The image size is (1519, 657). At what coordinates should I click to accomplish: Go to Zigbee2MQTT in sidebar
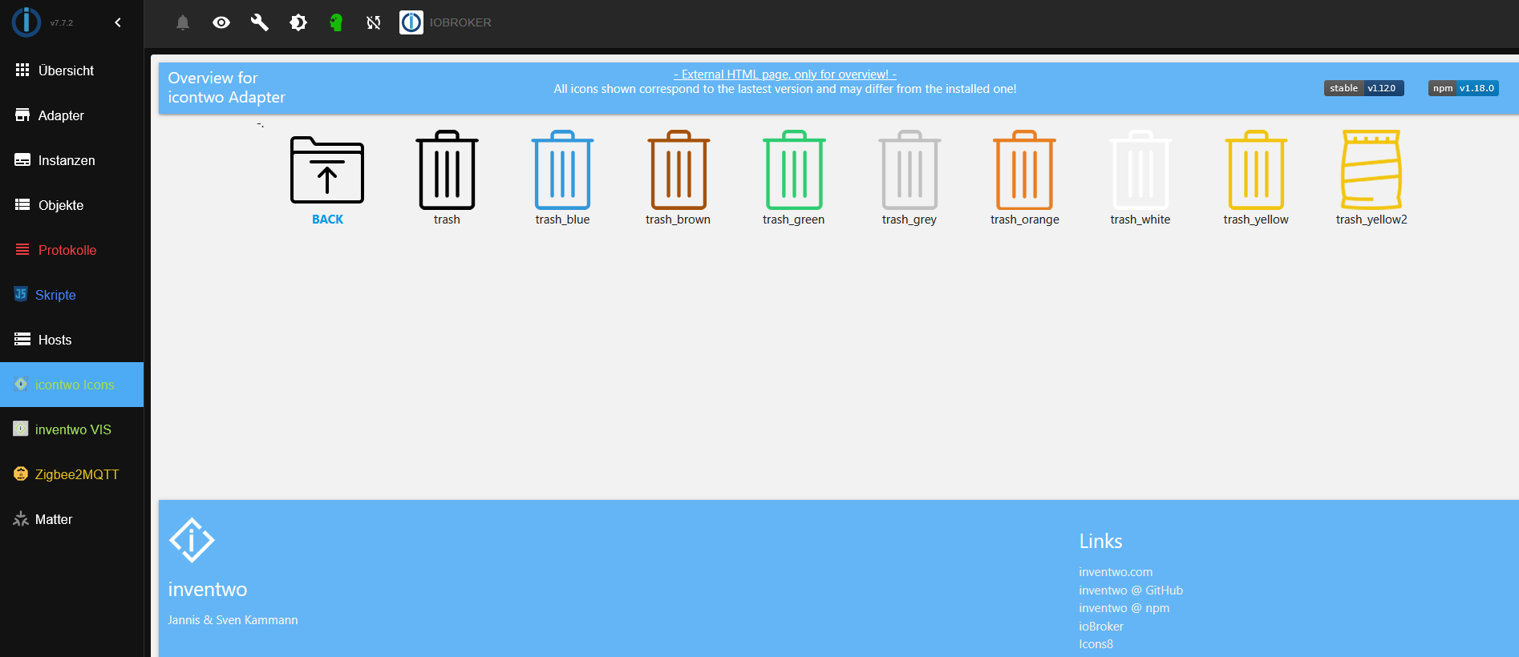[x=76, y=474]
